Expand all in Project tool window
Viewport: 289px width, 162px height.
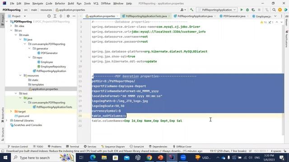(x=55, y=16)
